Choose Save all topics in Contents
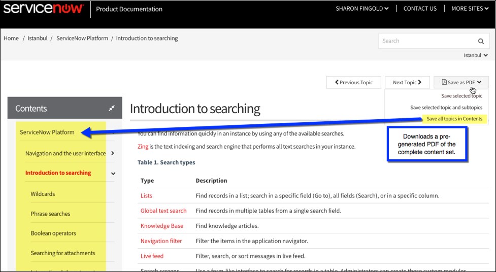The height and width of the screenshot is (272, 496). (x=454, y=119)
